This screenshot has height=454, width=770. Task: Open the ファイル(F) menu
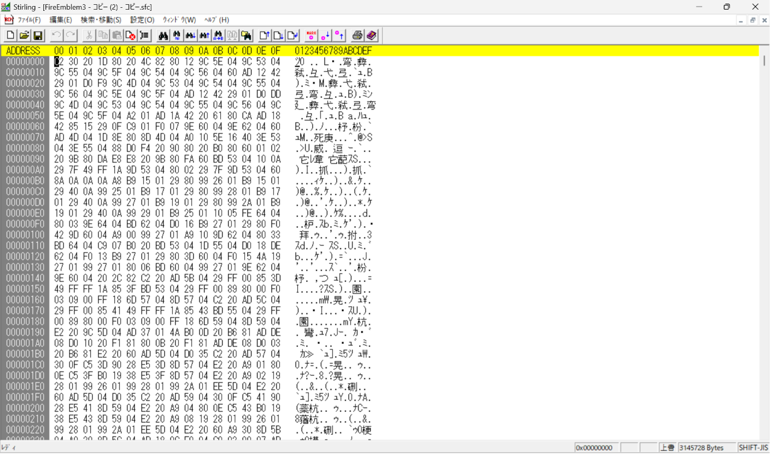click(29, 20)
